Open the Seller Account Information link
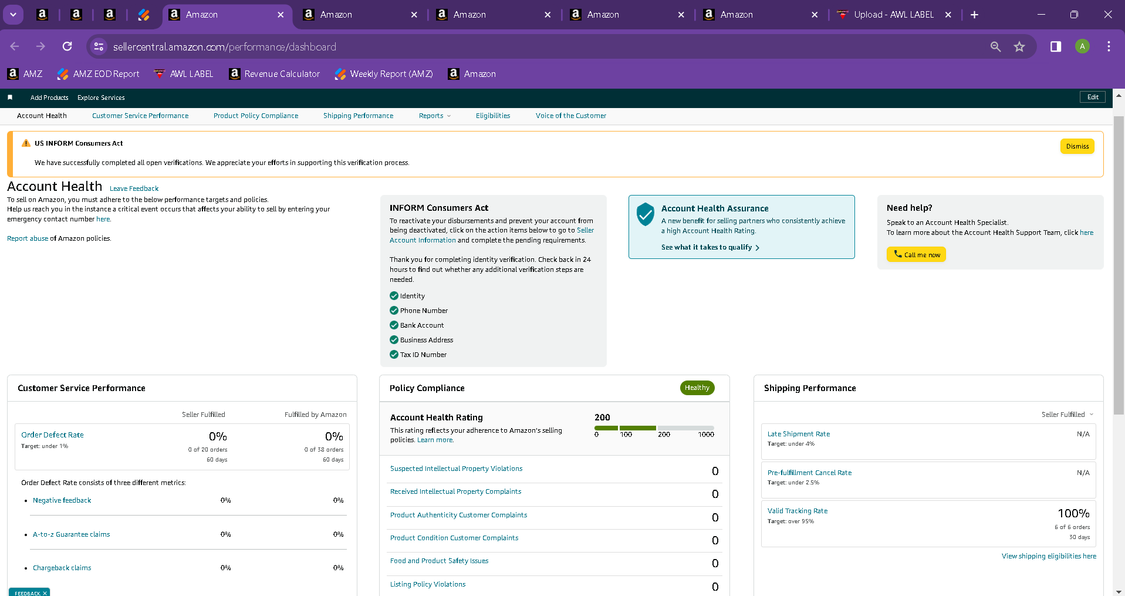Viewport: 1125px width, 596px height. pos(492,235)
